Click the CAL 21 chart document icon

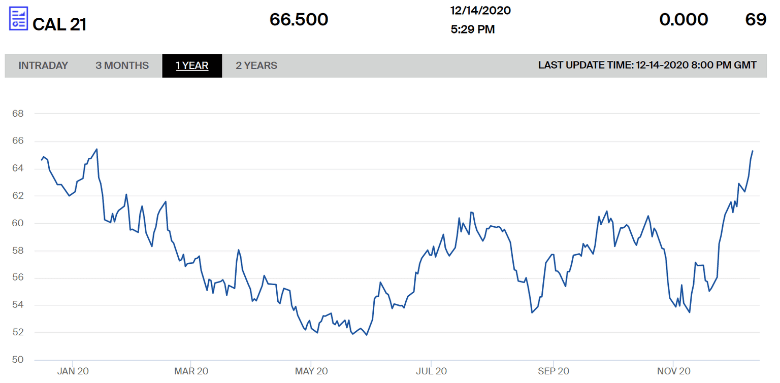point(19,18)
